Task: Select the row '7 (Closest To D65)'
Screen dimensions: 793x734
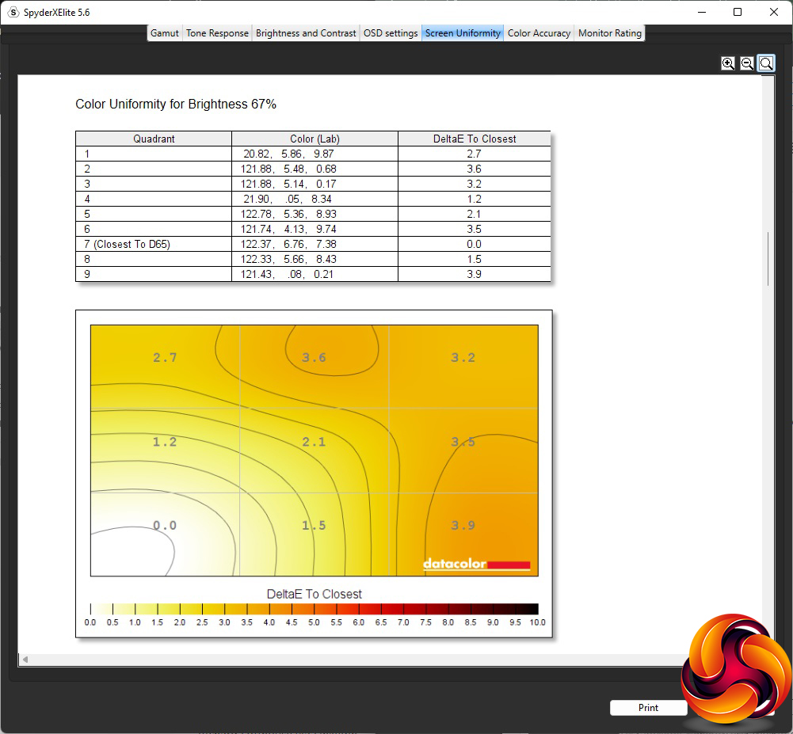Action: point(313,244)
